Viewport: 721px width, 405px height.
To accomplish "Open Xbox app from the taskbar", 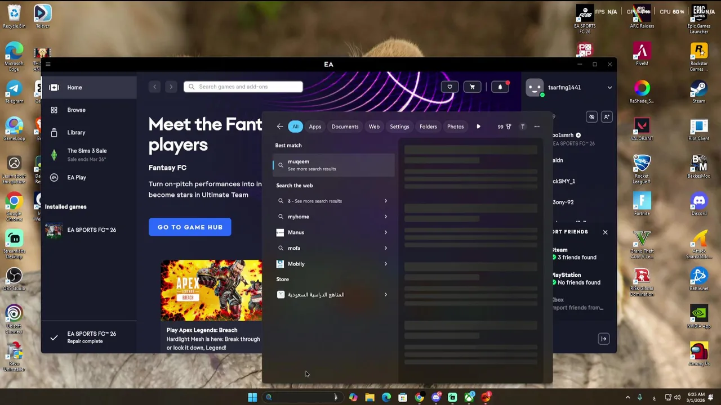I will coord(469,398).
